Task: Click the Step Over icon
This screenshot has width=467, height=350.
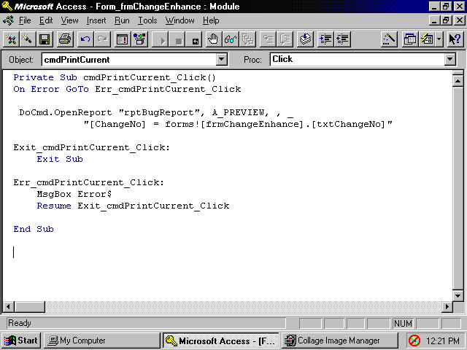Action: pyautogui.click(x=285, y=39)
